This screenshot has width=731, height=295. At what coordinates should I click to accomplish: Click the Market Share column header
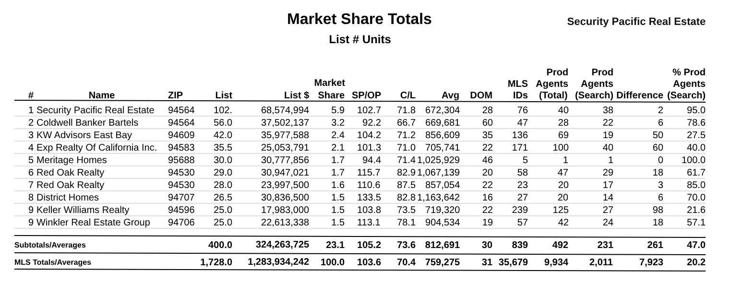[x=330, y=89]
